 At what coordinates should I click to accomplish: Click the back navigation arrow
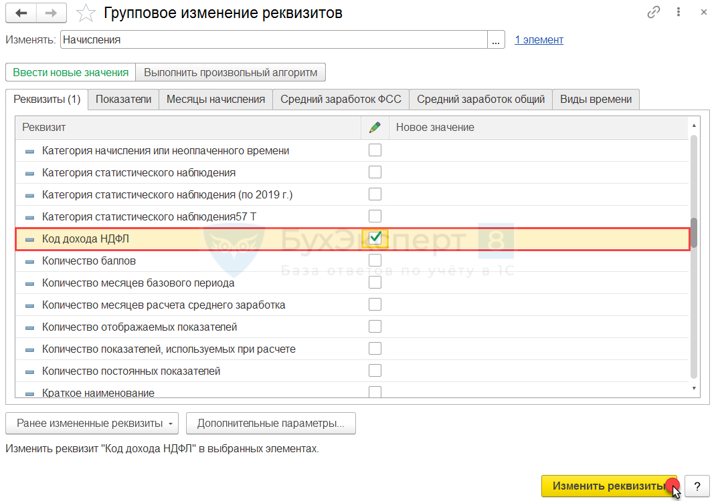click(x=21, y=13)
